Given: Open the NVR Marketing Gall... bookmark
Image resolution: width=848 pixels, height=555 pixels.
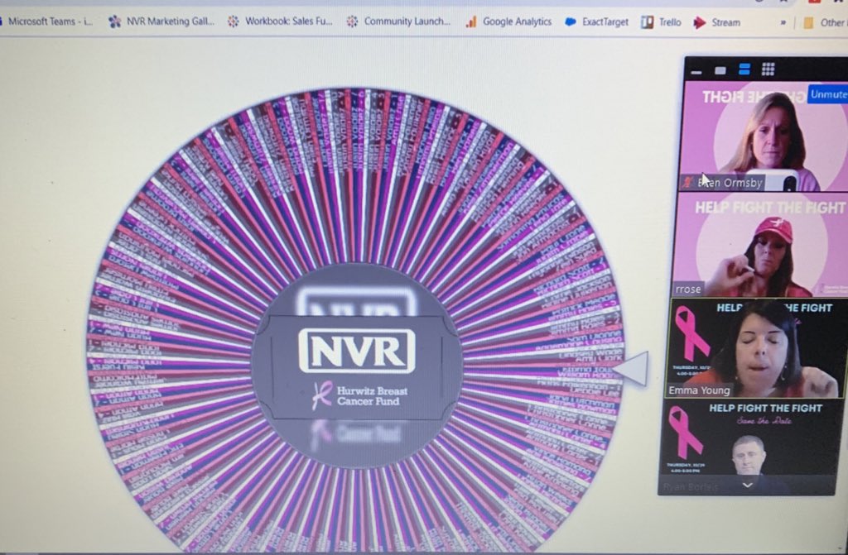Looking at the screenshot, I should pyautogui.click(x=161, y=22).
